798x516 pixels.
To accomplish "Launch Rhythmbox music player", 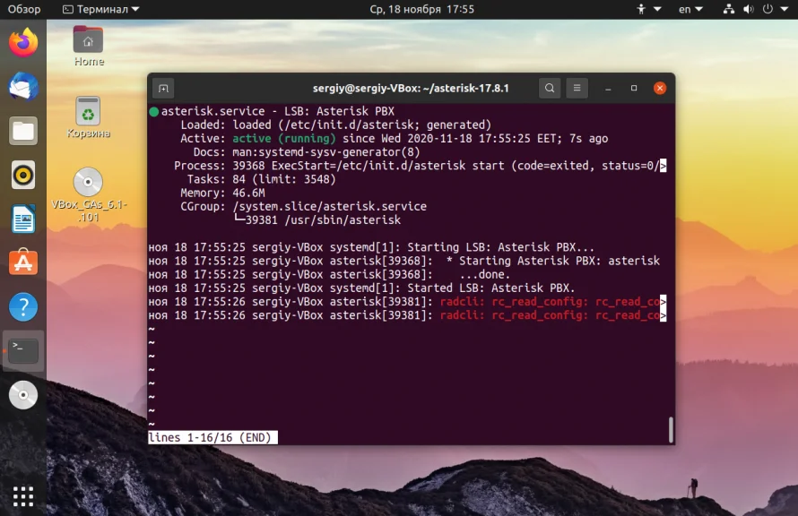I will click(23, 176).
